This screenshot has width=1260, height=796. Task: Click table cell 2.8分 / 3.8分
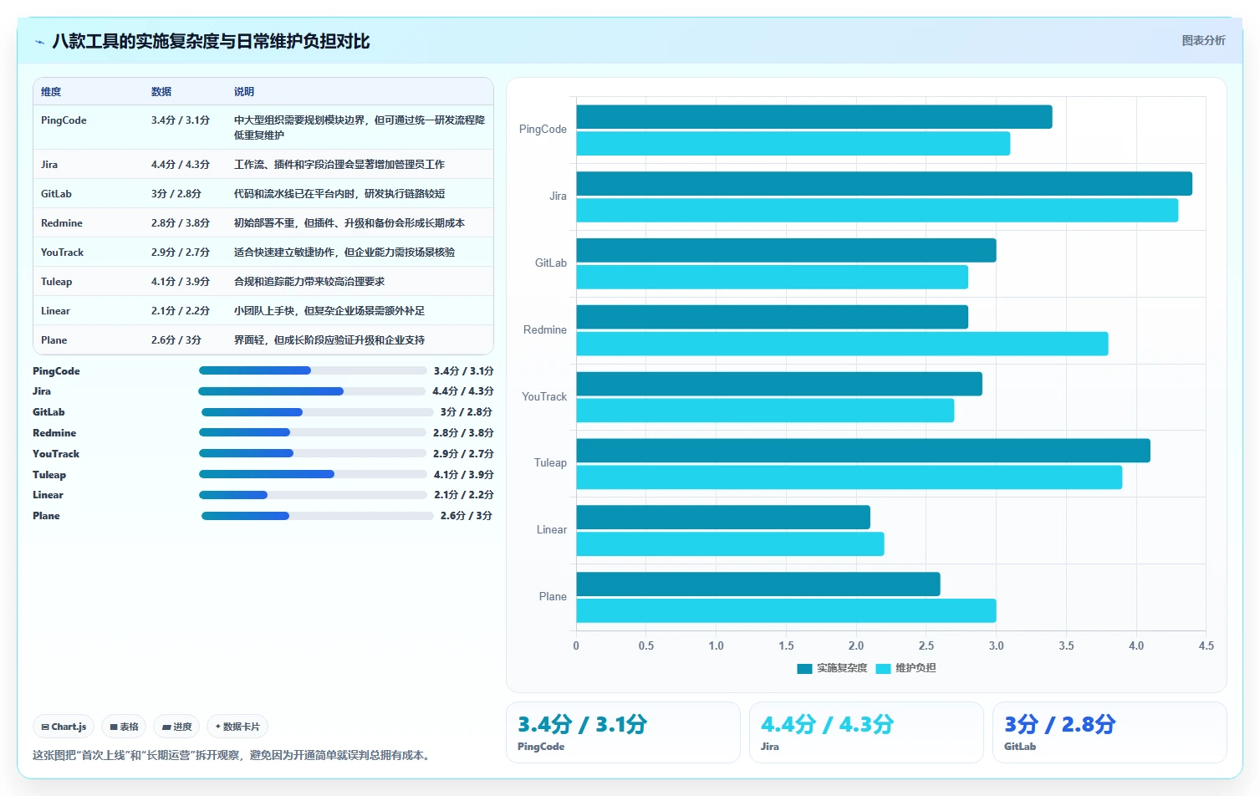click(x=181, y=223)
